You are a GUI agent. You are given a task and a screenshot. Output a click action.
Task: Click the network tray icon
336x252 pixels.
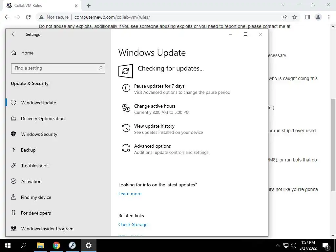pos(286,245)
